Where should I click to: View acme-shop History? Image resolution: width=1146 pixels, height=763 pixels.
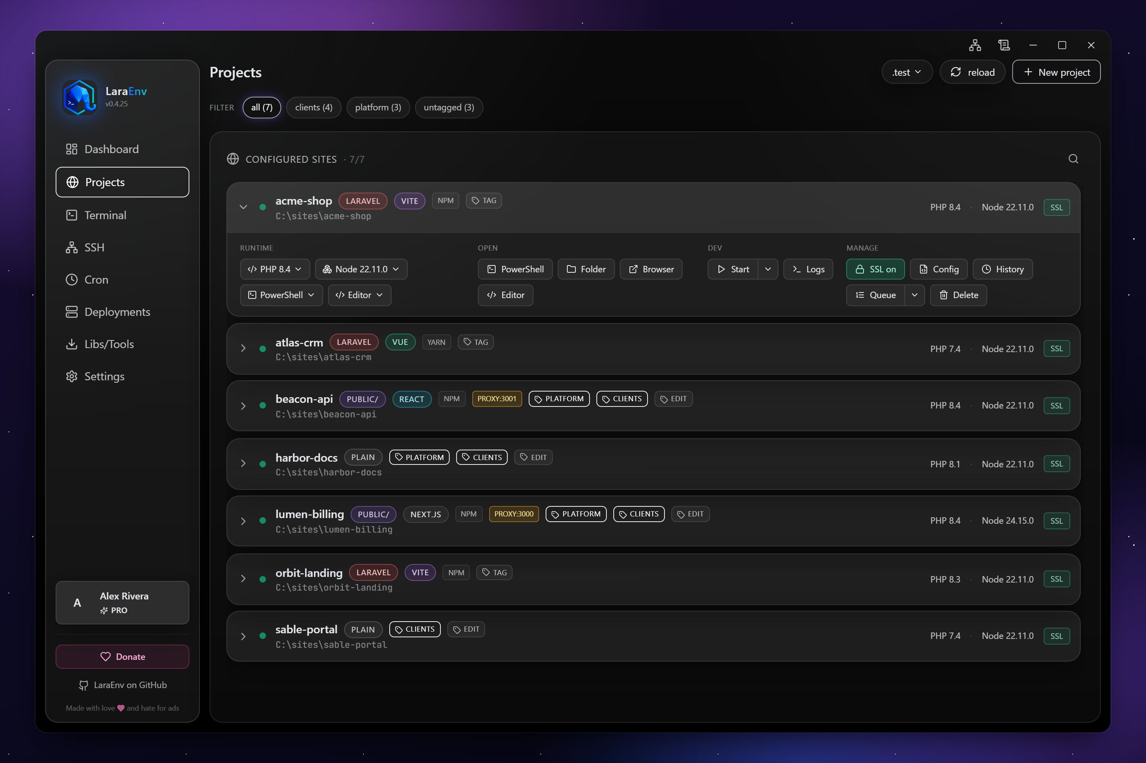tap(1002, 269)
